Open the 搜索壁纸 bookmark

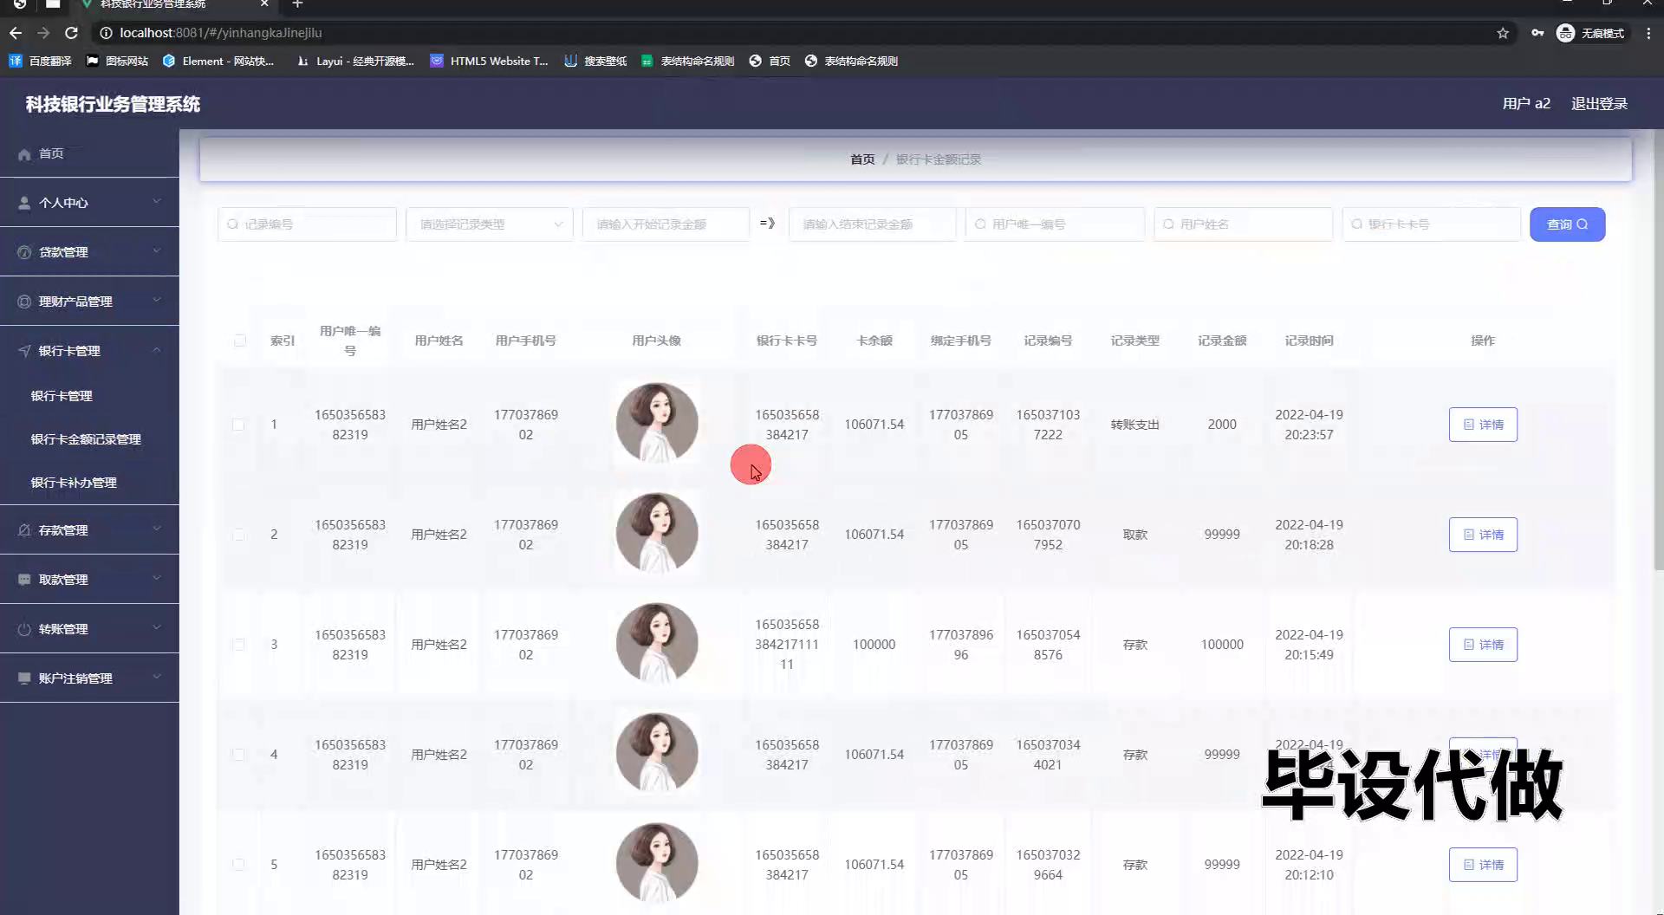(595, 61)
